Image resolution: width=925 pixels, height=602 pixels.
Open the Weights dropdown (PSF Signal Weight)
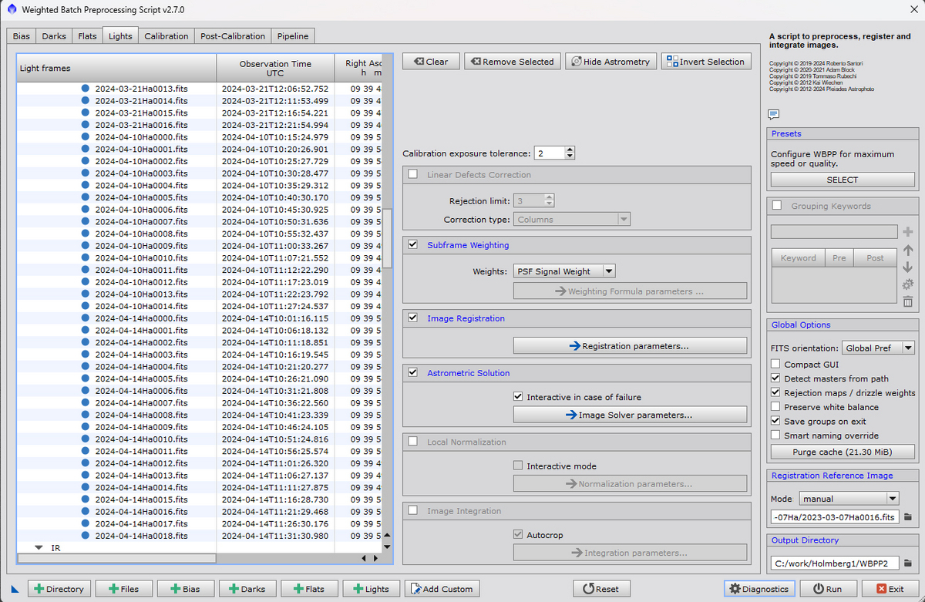pos(564,271)
